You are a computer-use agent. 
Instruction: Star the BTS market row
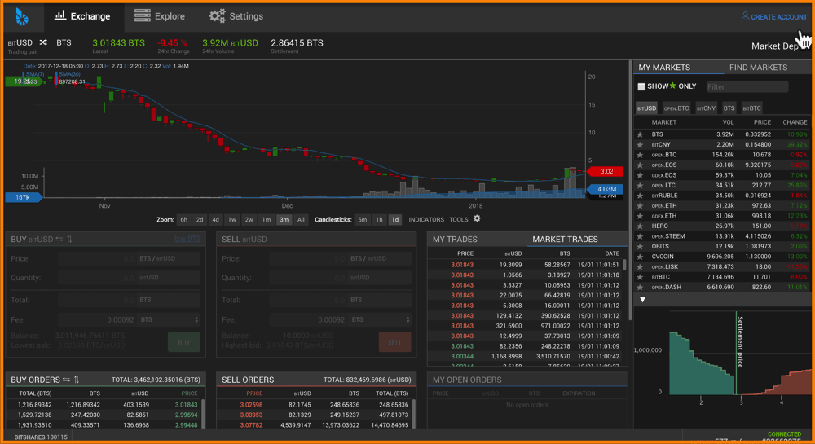[641, 134]
